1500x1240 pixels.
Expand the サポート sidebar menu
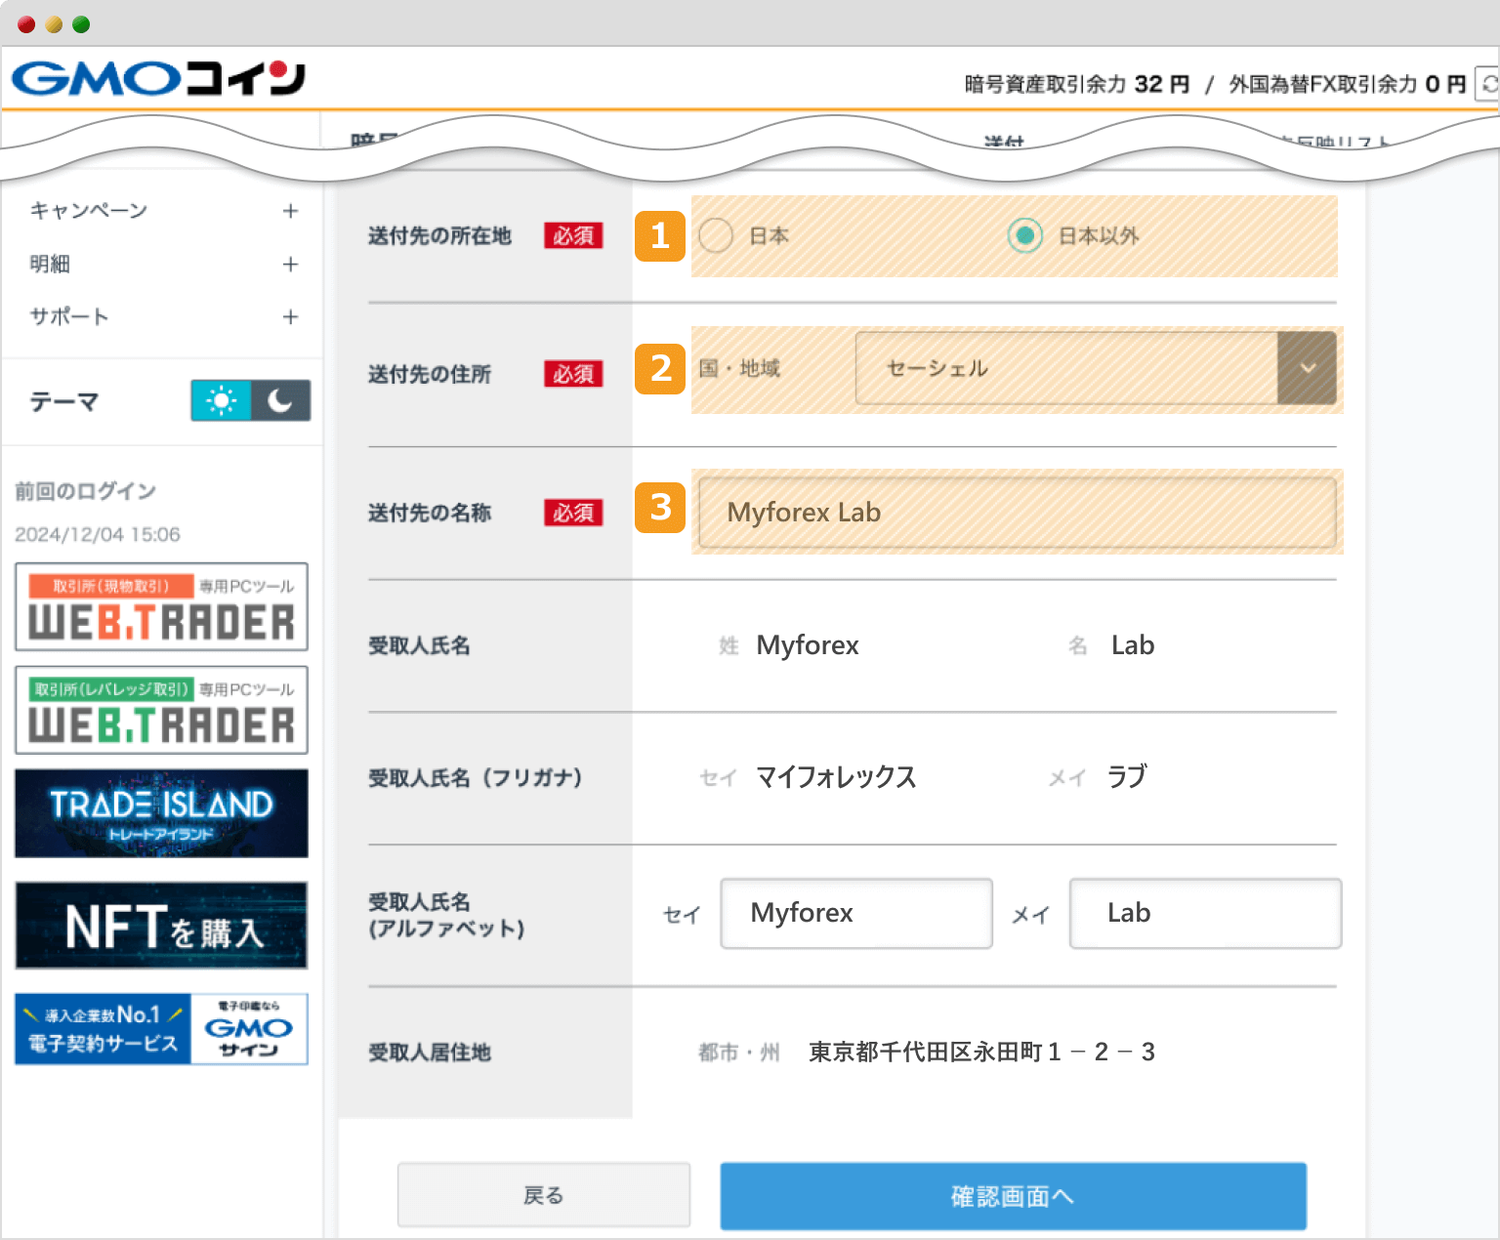pyautogui.click(x=290, y=316)
